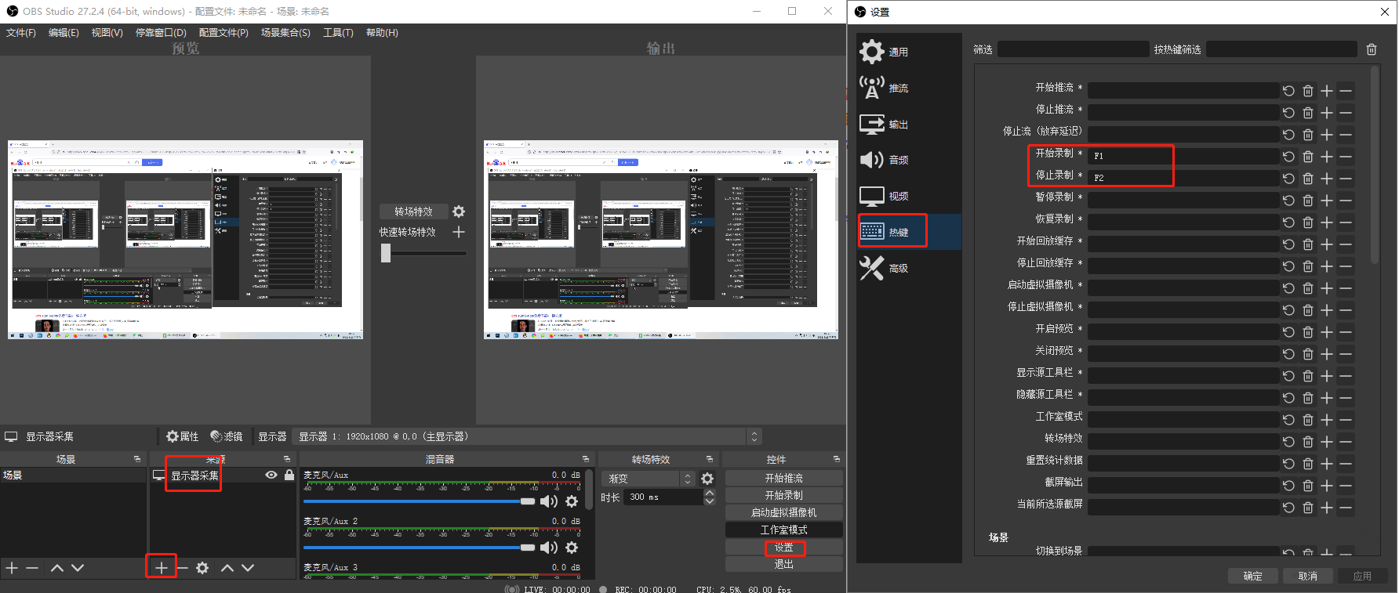Confirm settings with 确定 button

1253,576
